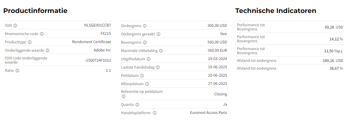Image resolution: width=349 pixels, height=123 pixels.
Task: Click the Bovengrens info icon
Action: [x=145, y=42]
